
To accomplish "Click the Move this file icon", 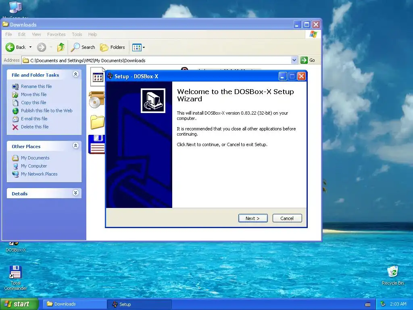I will click(x=15, y=94).
